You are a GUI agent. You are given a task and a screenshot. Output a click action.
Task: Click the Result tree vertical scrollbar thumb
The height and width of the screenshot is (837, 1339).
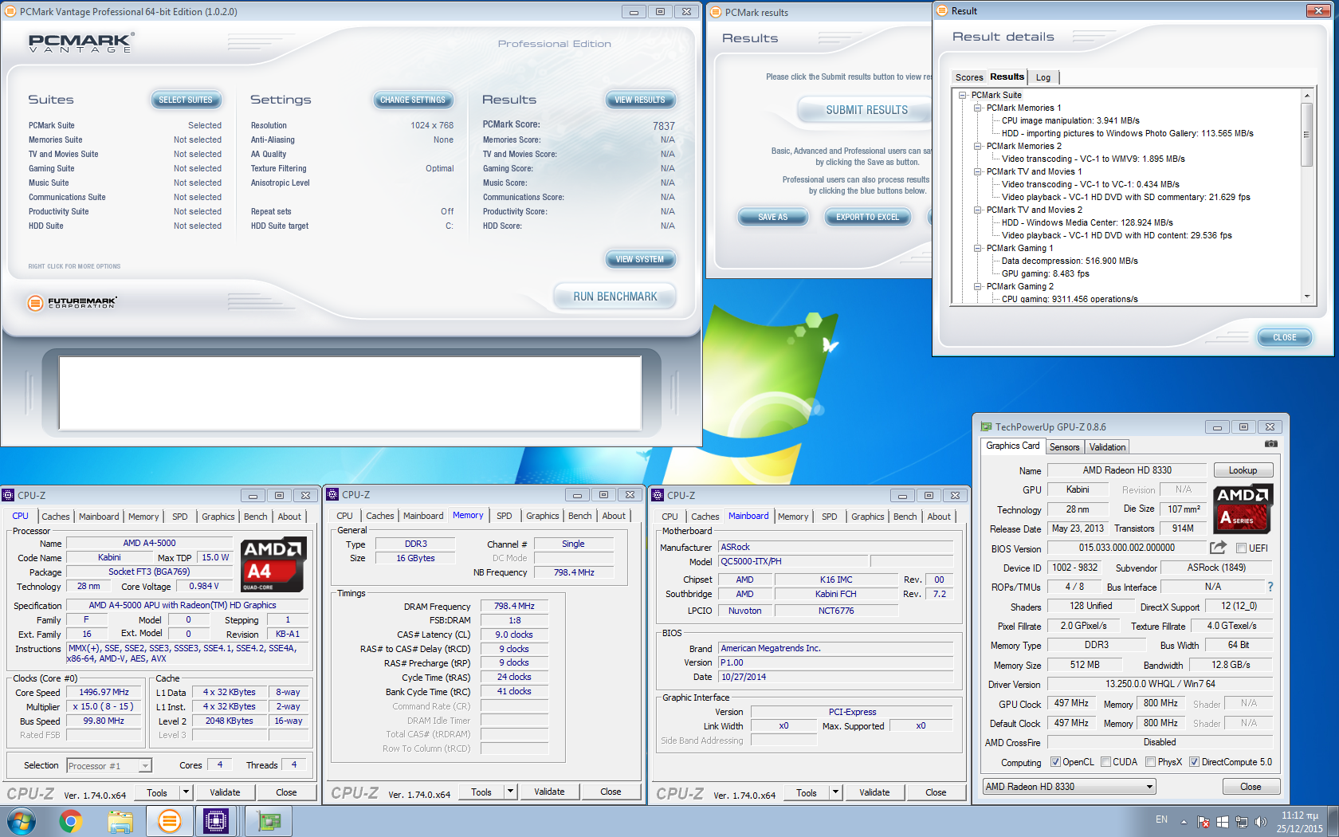(1306, 134)
